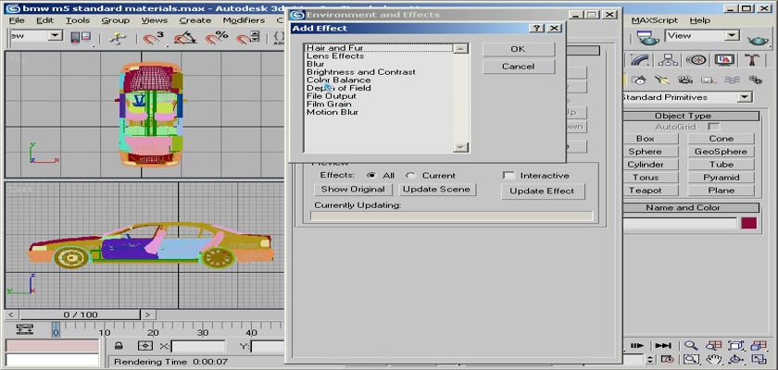Select Film Grain in the effects list
Image resolution: width=778 pixels, height=370 pixels.
[x=329, y=104]
